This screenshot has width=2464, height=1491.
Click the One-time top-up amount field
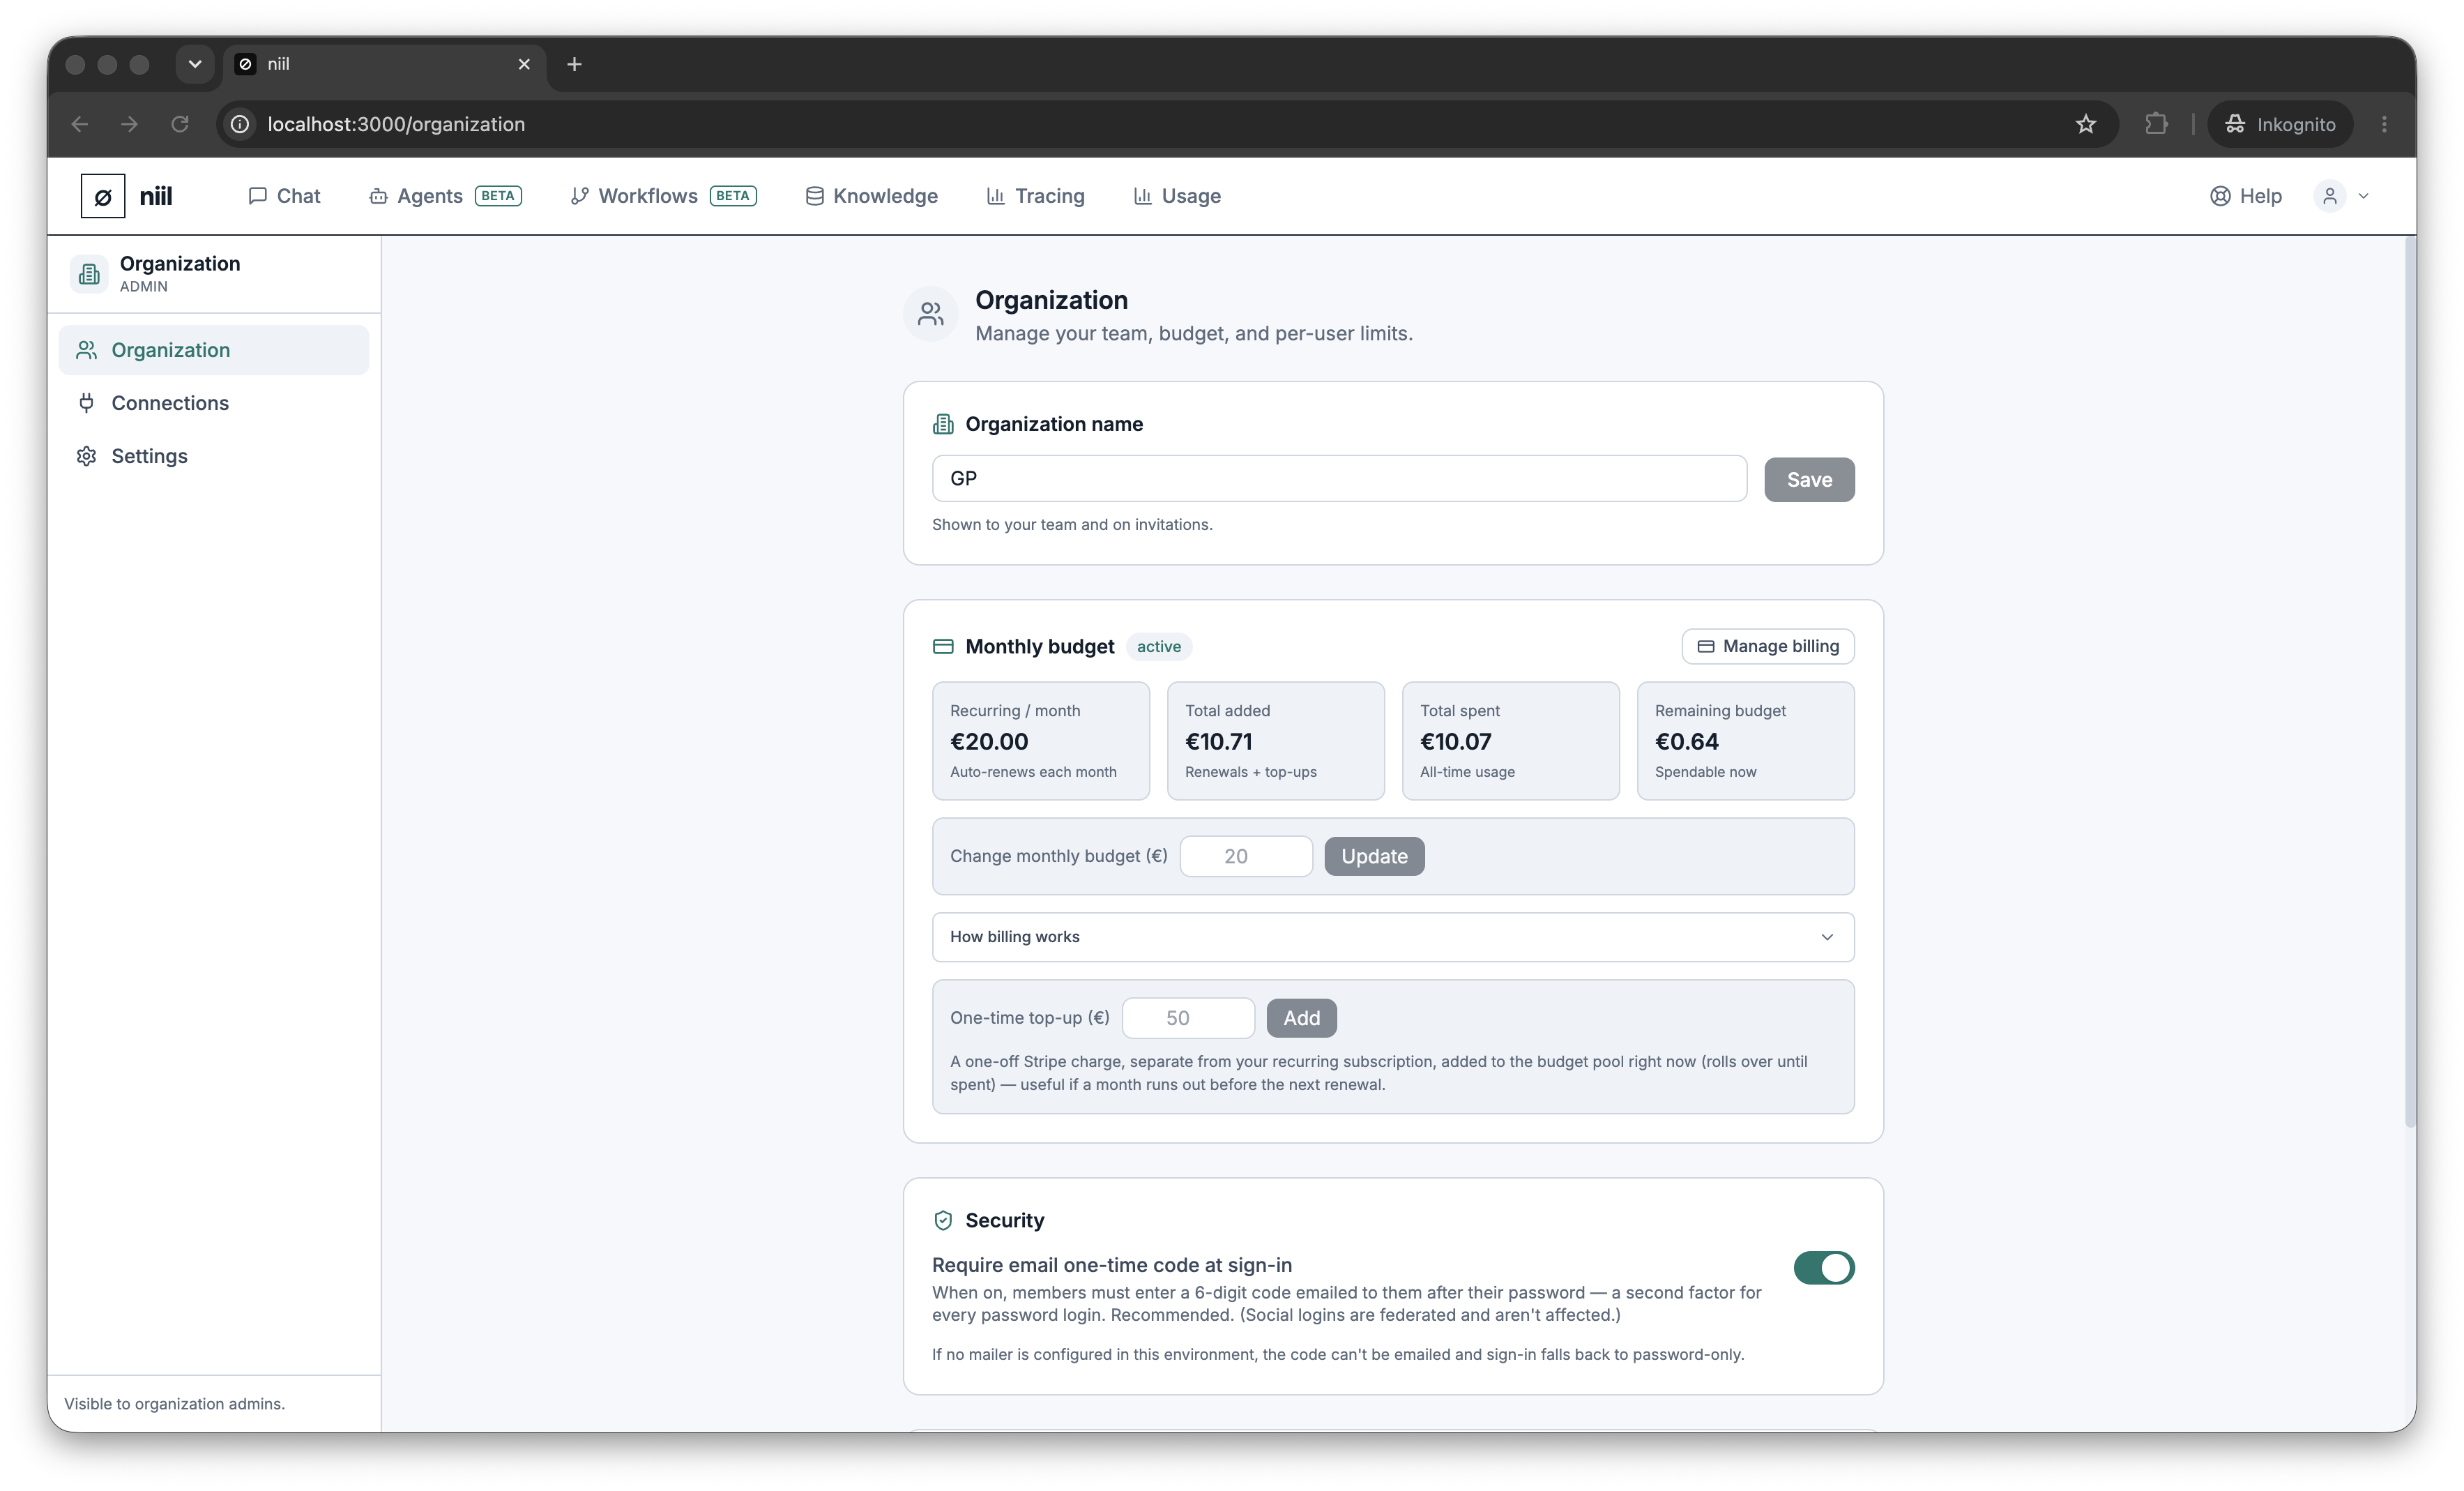pyautogui.click(x=1188, y=1018)
